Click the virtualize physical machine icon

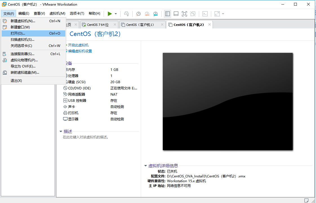point(5,60)
